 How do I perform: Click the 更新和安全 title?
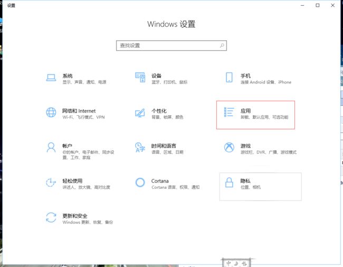coord(75,216)
